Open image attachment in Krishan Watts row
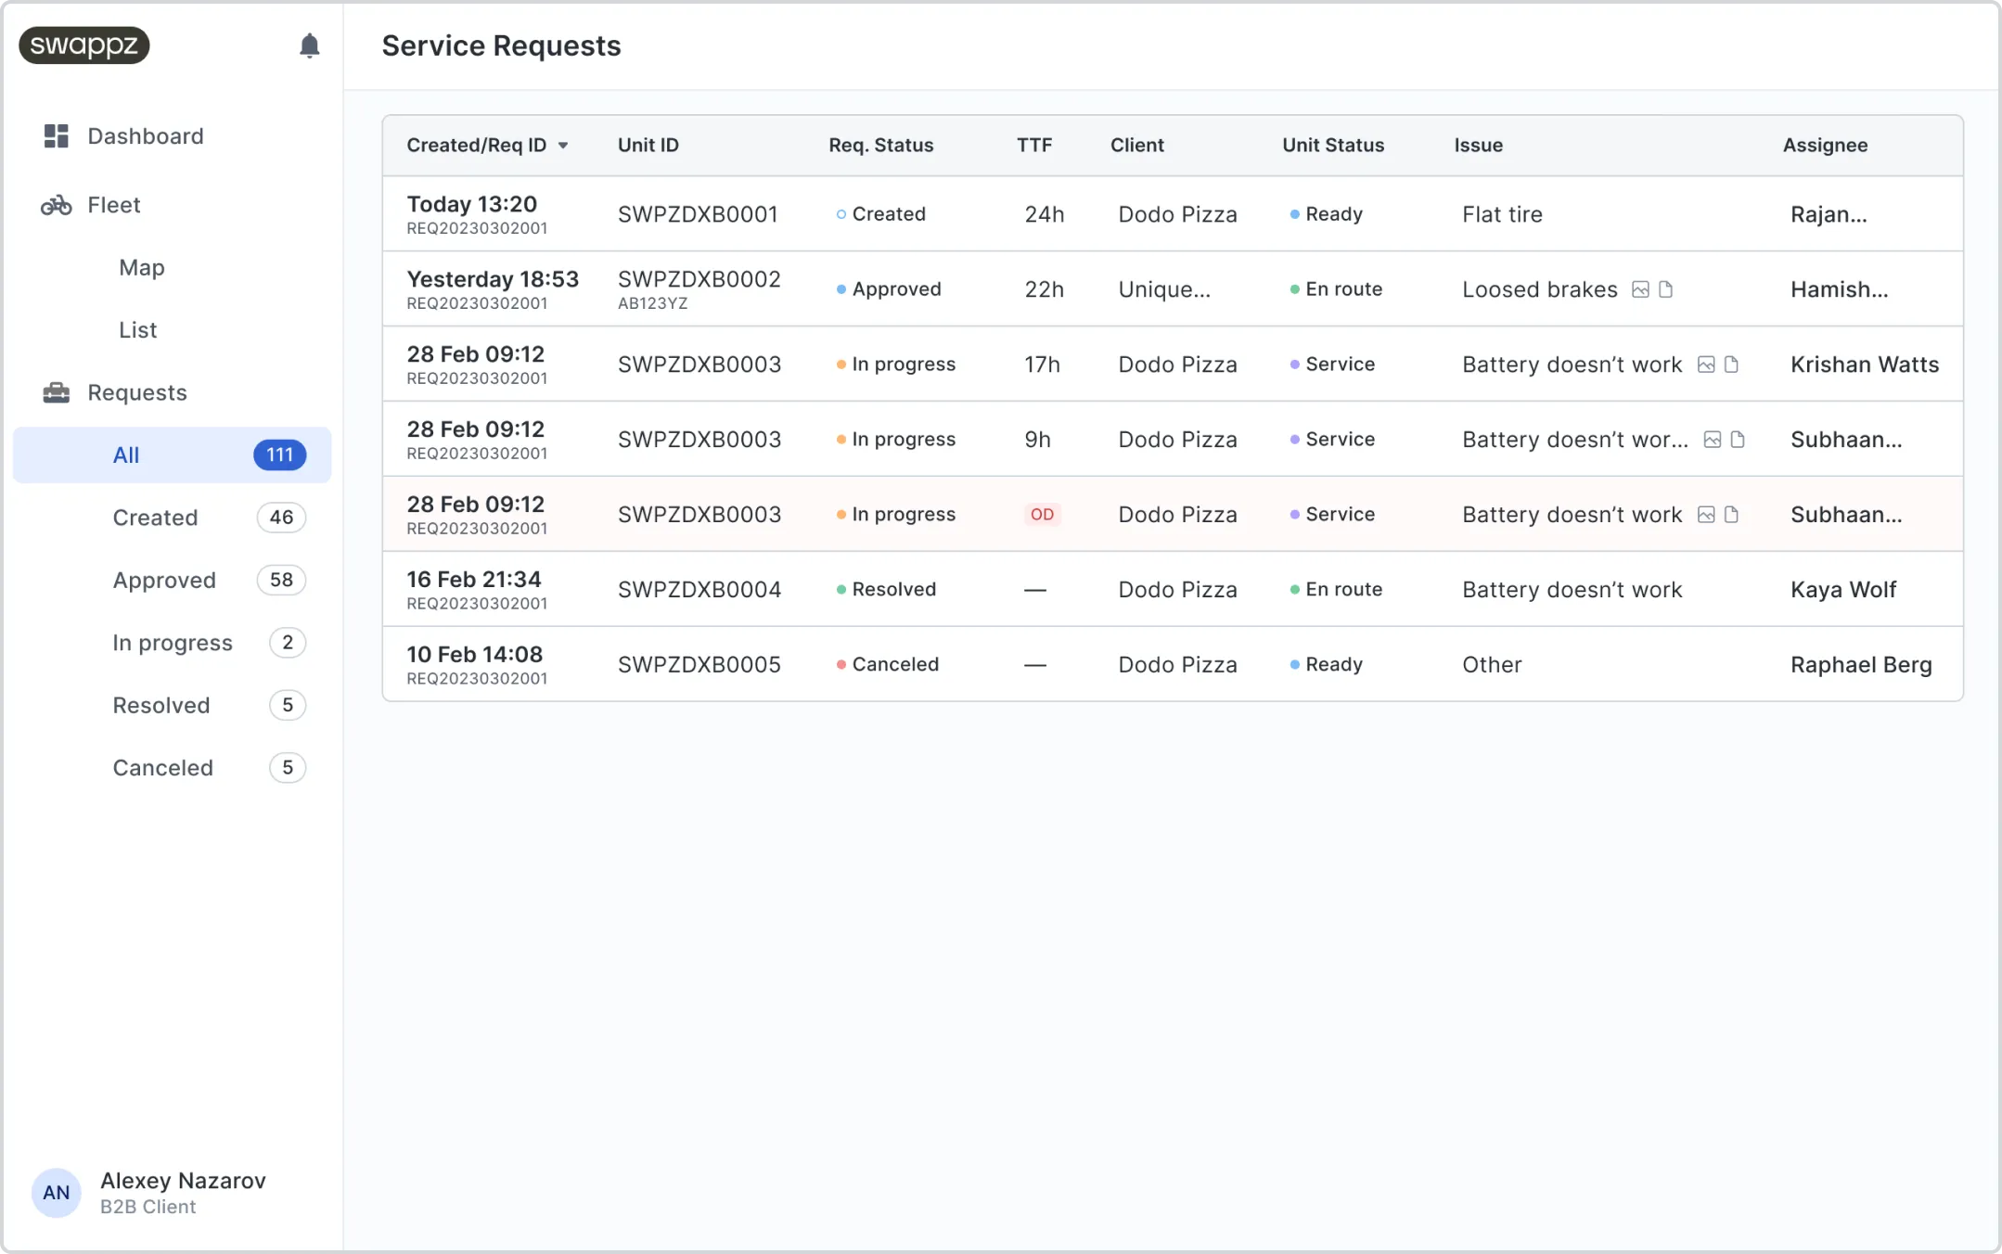 click(x=1705, y=365)
